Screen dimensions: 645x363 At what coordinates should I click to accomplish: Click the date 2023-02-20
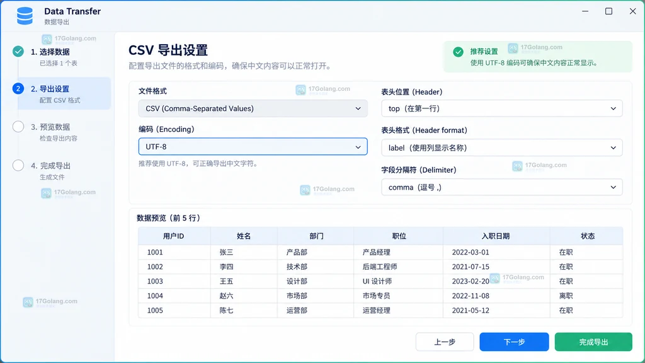tap(471, 282)
